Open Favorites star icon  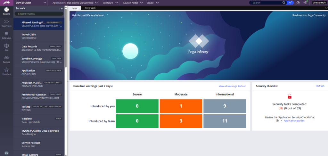coord(6,71)
